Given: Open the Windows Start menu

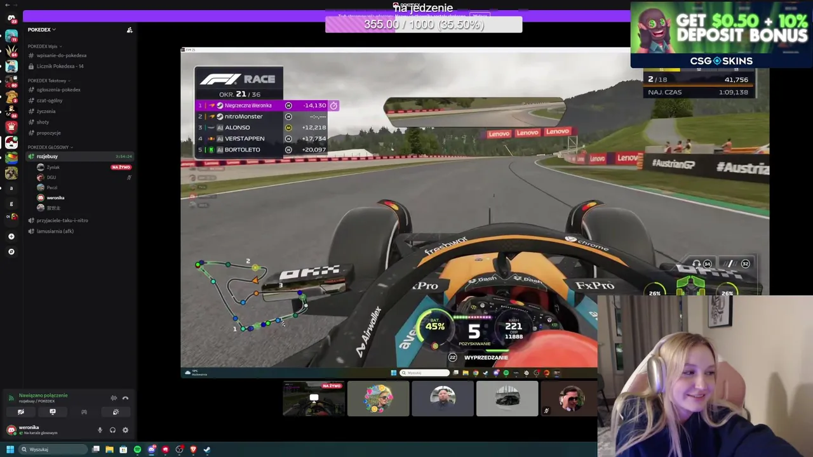Looking at the screenshot, I should point(10,449).
